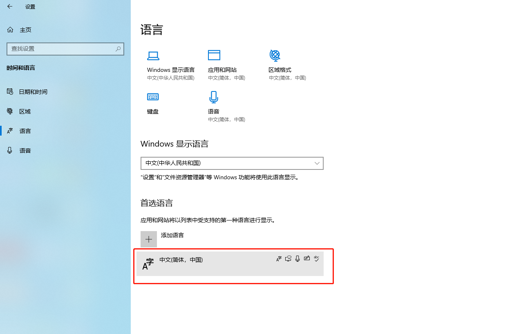Click the 主页 house icon
Image resolution: width=510 pixels, height=334 pixels.
coord(10,30)
